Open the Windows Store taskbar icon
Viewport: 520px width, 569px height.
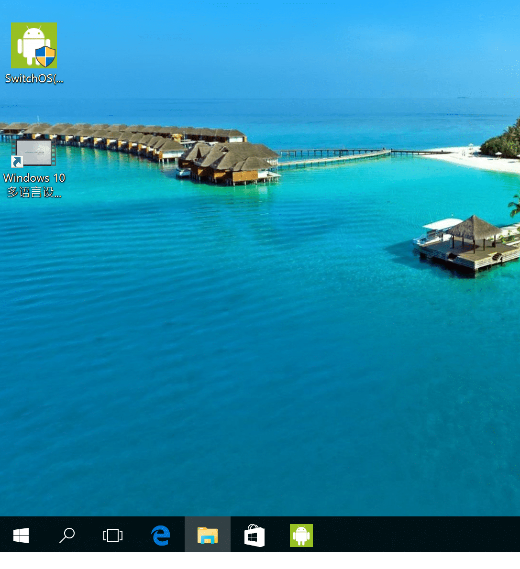point(254,535)
